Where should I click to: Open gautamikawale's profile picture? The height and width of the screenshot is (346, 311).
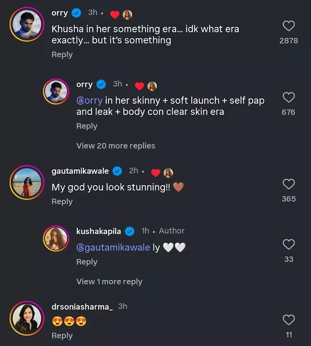click(27, 182)
